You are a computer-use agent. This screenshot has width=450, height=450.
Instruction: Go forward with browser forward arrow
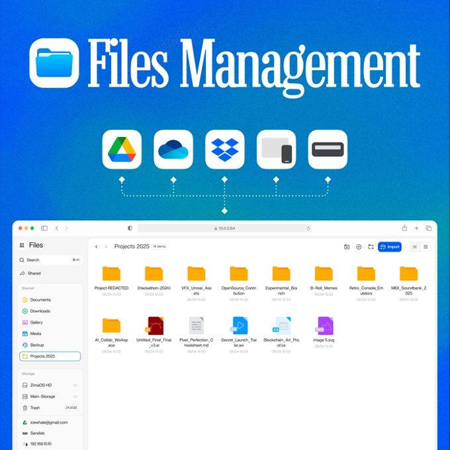click(66, 228)
